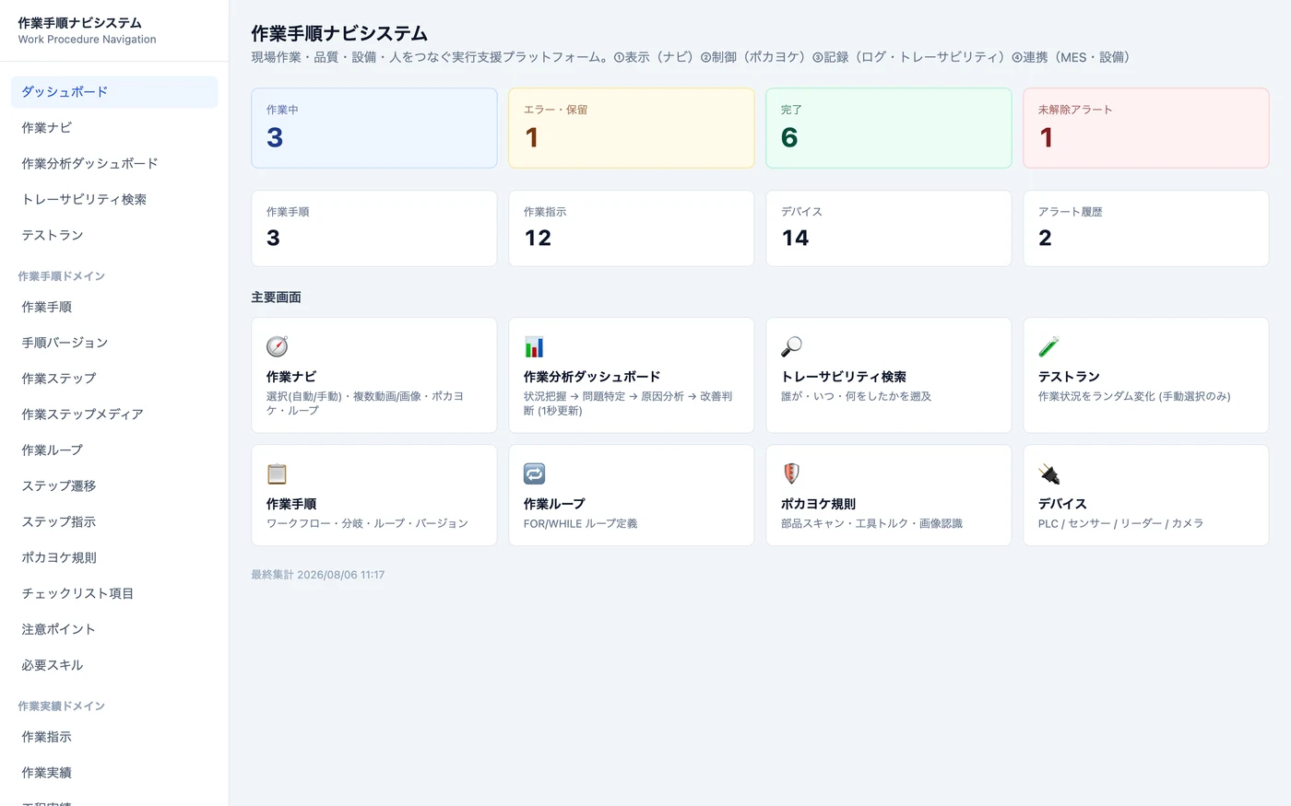1291x806 pixels.
Task: Click the 未解除アラート card
Action: 1146,128
